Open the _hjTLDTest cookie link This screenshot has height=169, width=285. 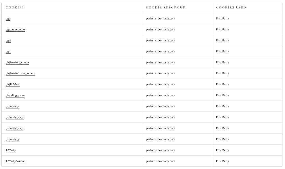(13, 84)
